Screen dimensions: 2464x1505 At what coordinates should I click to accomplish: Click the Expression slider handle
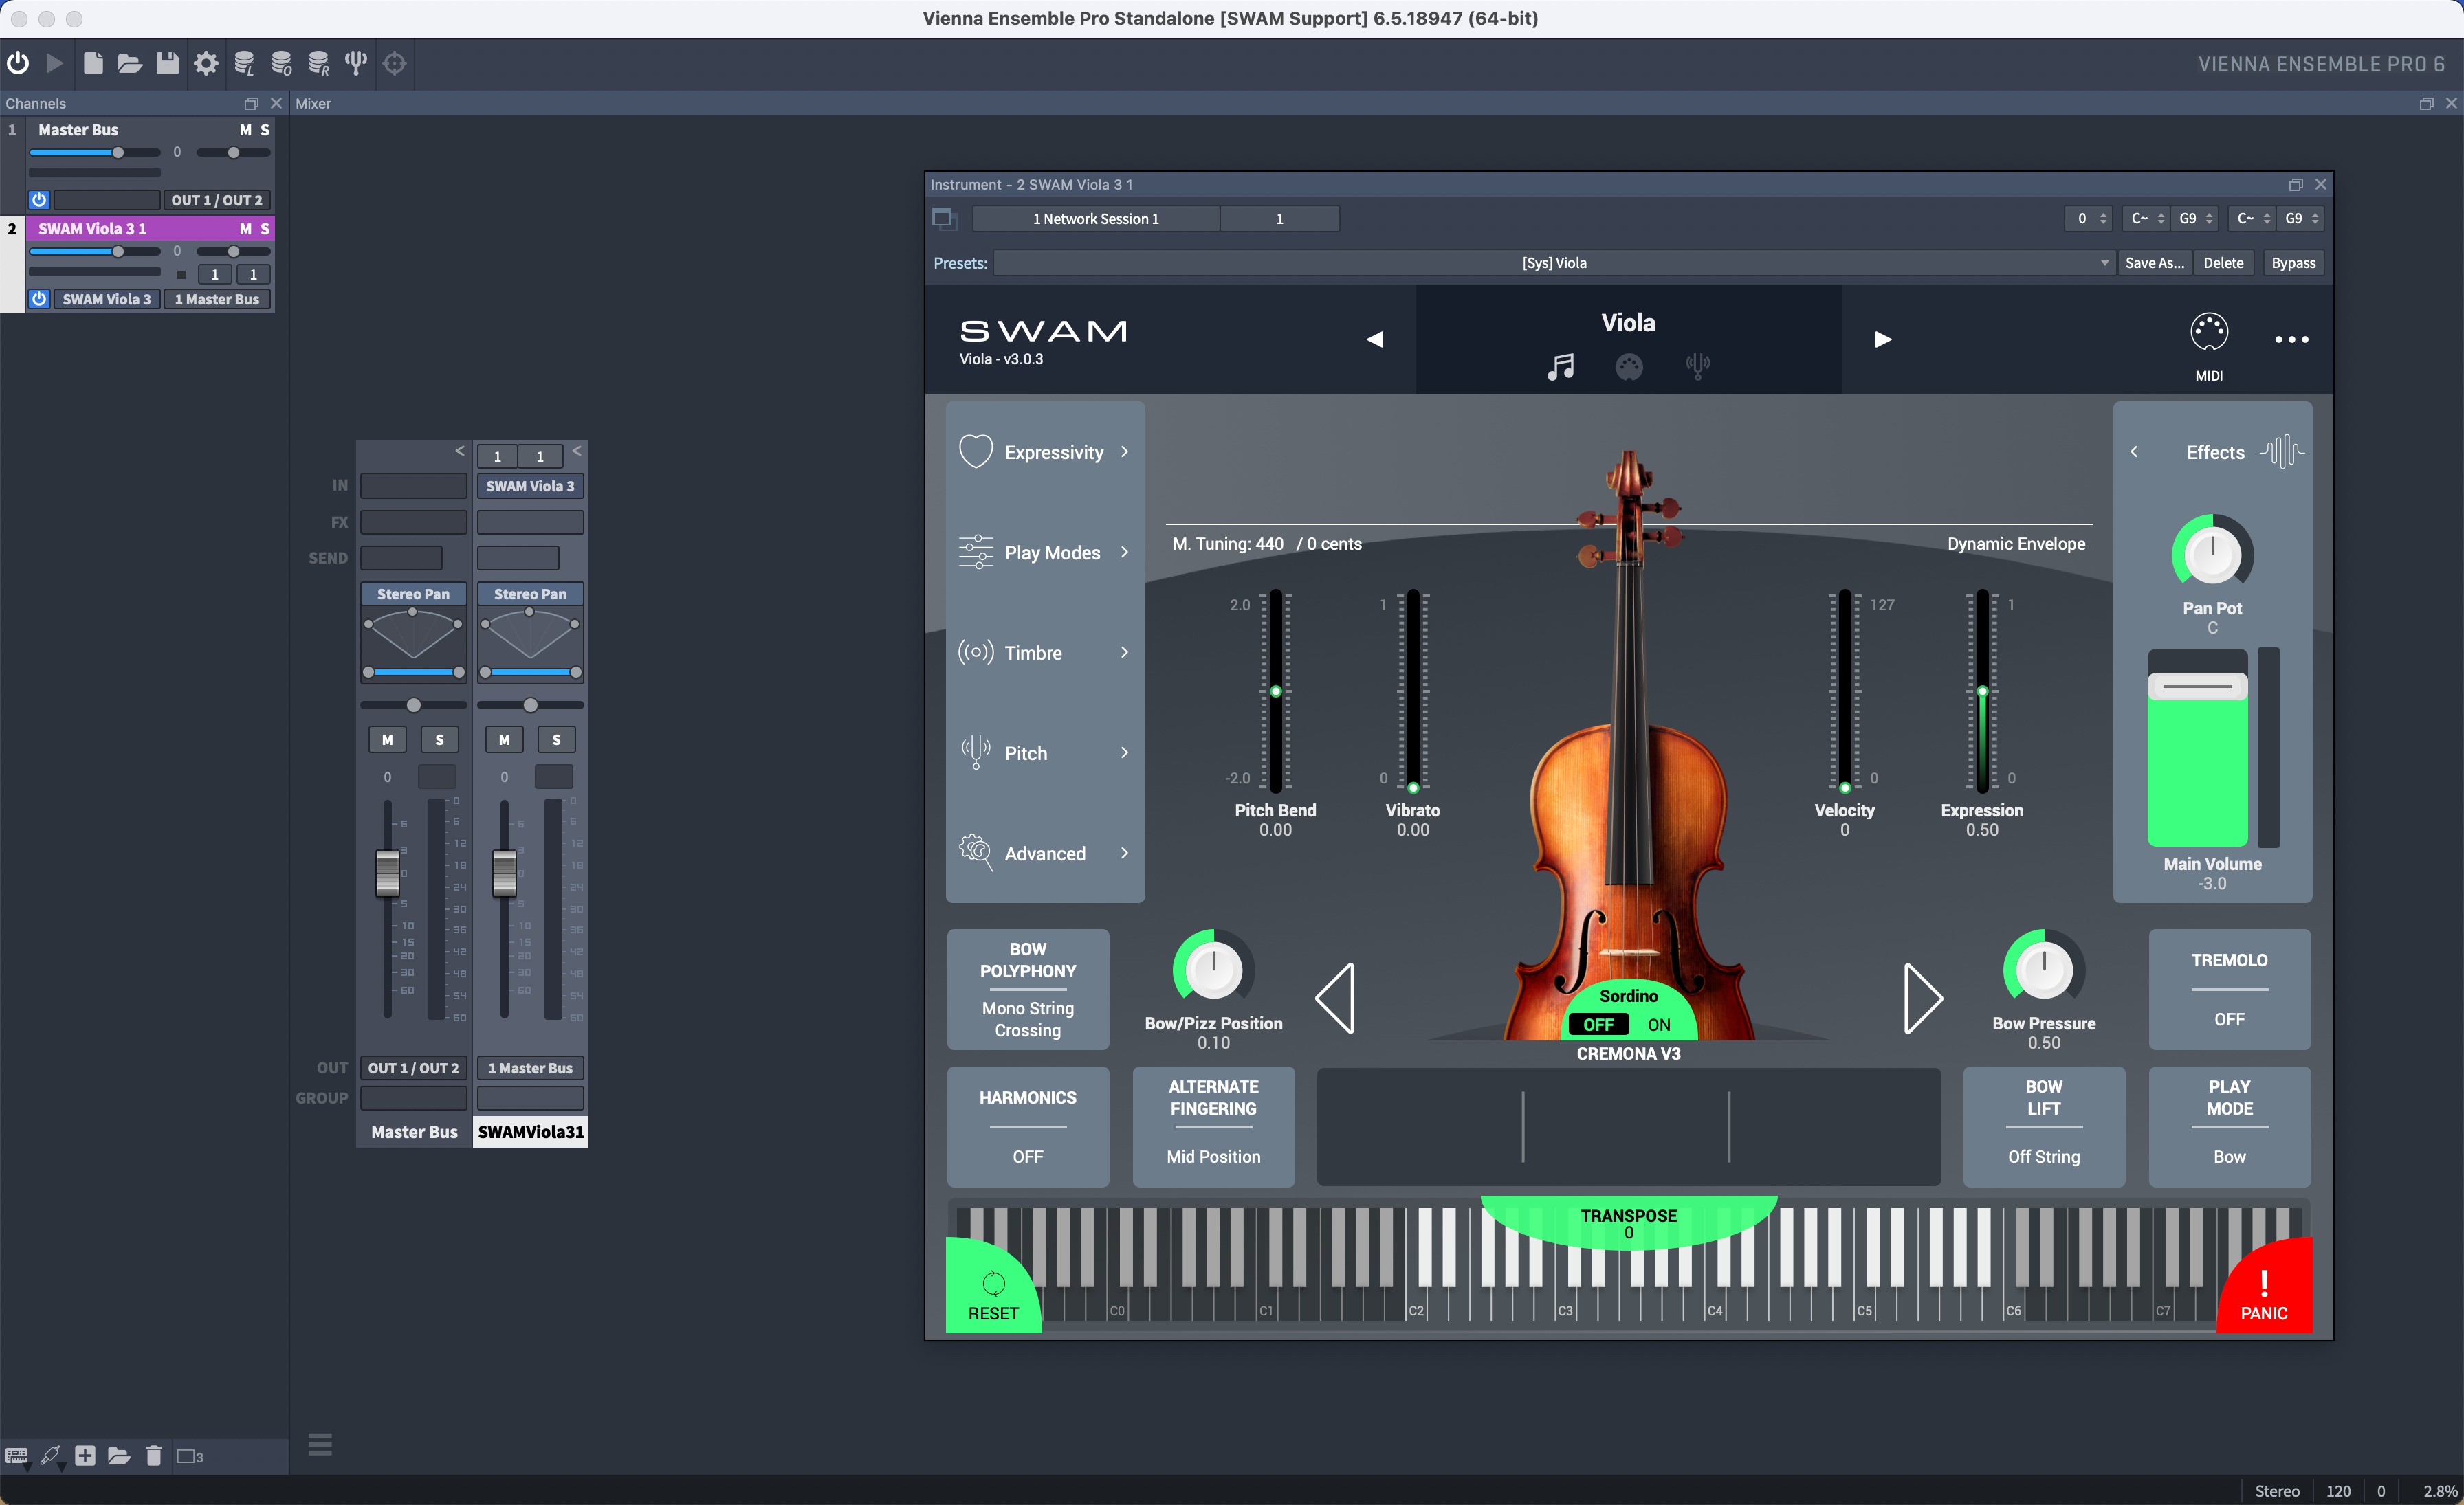coord(1982,691)
